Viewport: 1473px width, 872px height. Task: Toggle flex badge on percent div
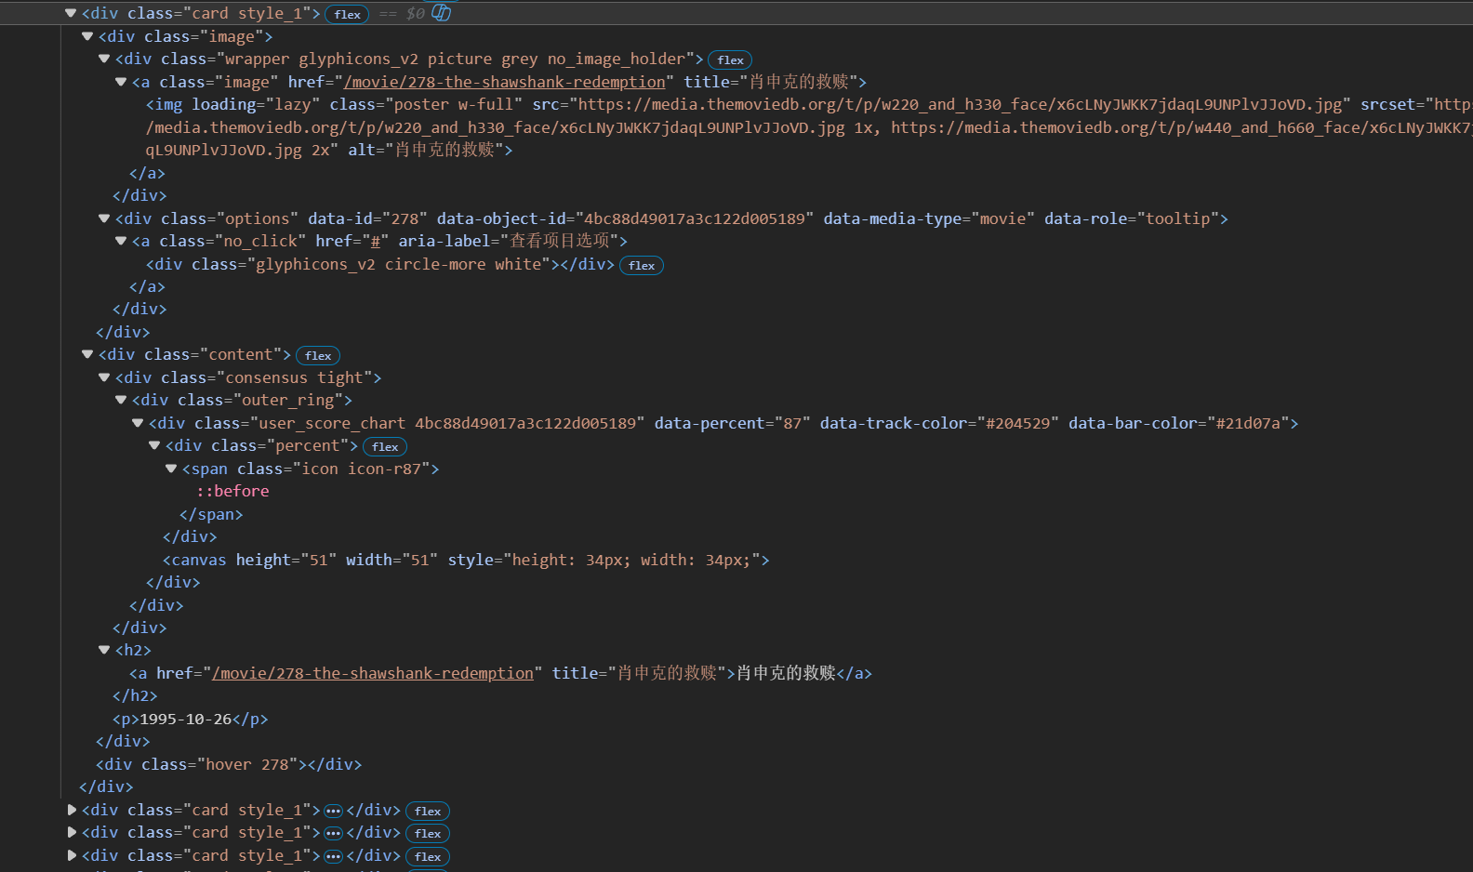tap(385, 446)
